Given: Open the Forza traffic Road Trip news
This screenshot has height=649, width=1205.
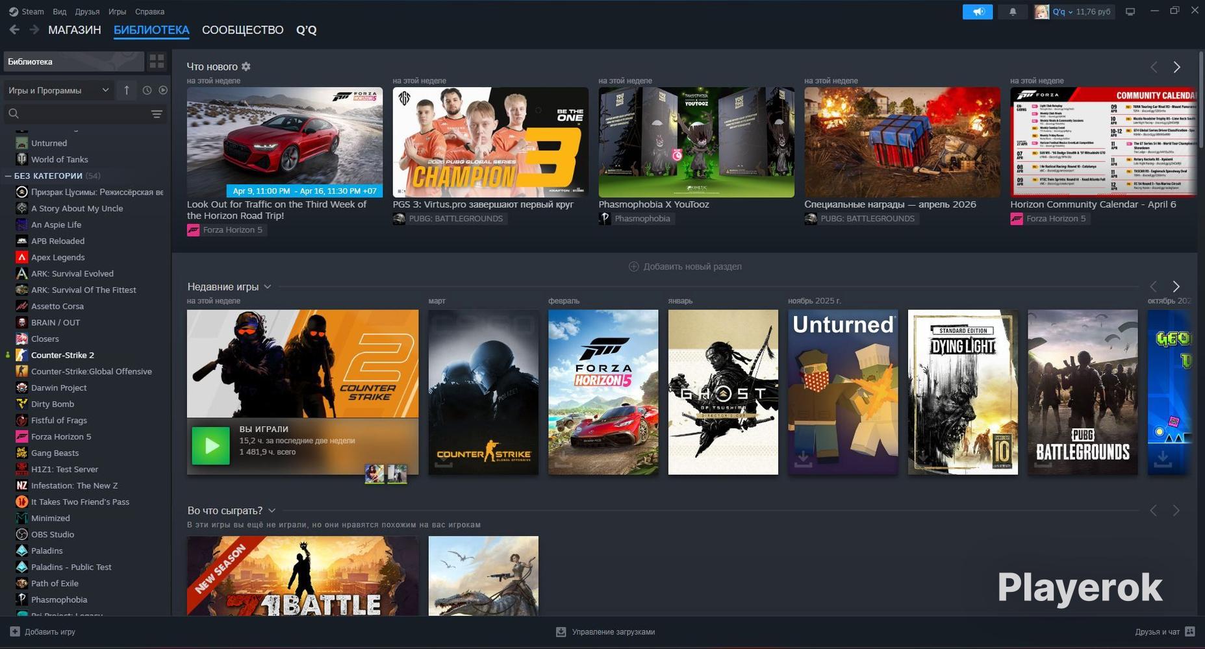Looking at the screenshot, I should (285, 142).
